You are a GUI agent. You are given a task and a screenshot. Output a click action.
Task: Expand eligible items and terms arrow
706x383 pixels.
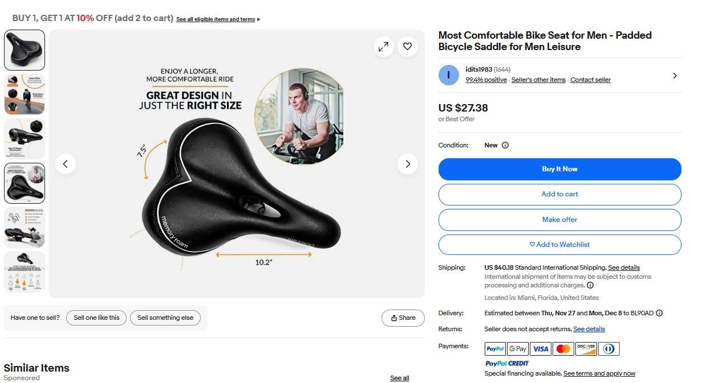pos(258,19)
